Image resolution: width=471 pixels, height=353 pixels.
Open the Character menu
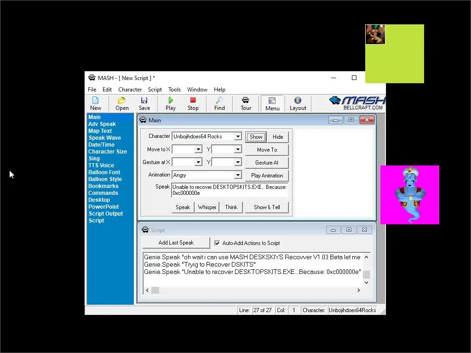[130, 90]
